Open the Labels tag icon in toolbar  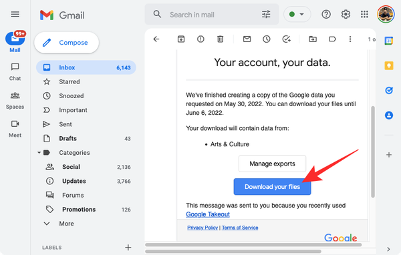pyautogui.click(x=332, y=39)
